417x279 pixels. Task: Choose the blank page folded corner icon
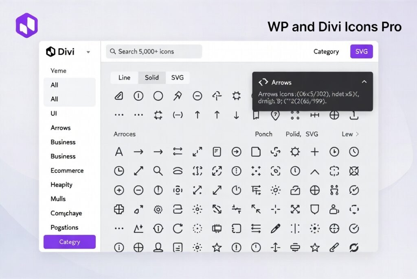256,152
